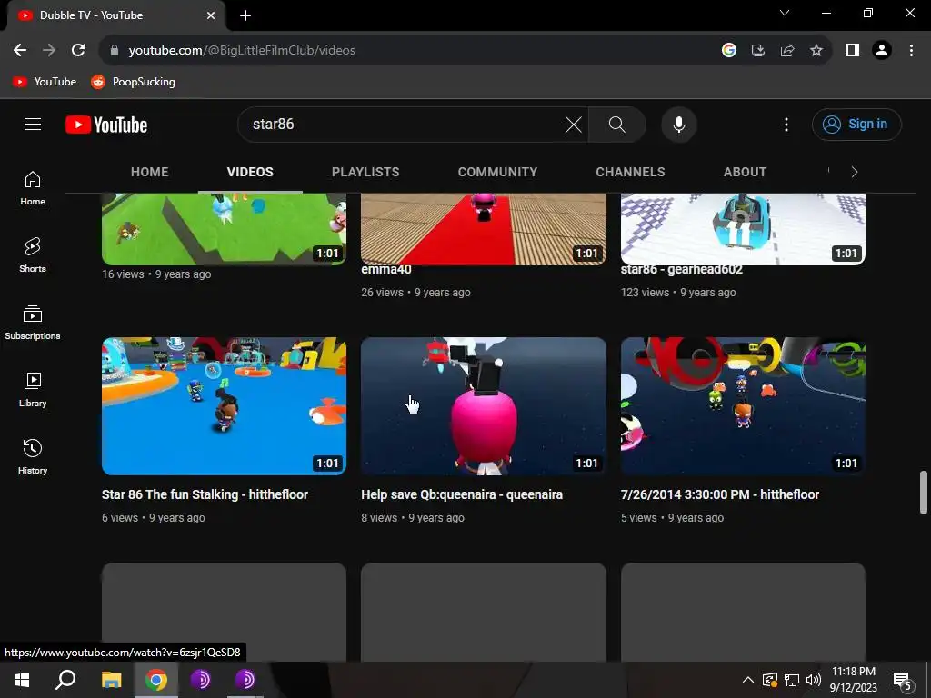Viewport: 931px width, 698px height.
Task: Click the '8 views • 9 years ago' text
Action: pos(413,517)
